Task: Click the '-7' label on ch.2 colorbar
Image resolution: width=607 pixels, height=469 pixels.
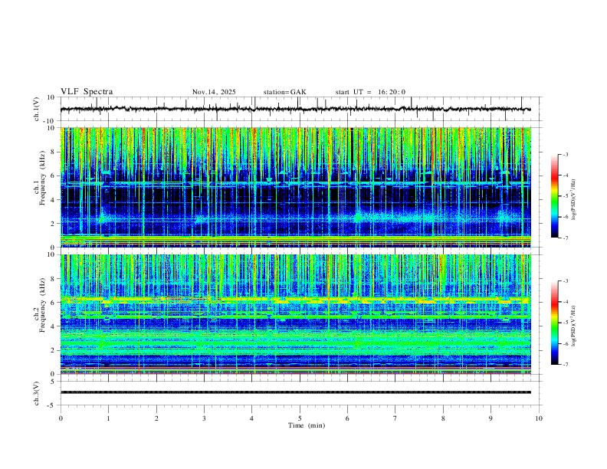Action: tap(566, 365)
